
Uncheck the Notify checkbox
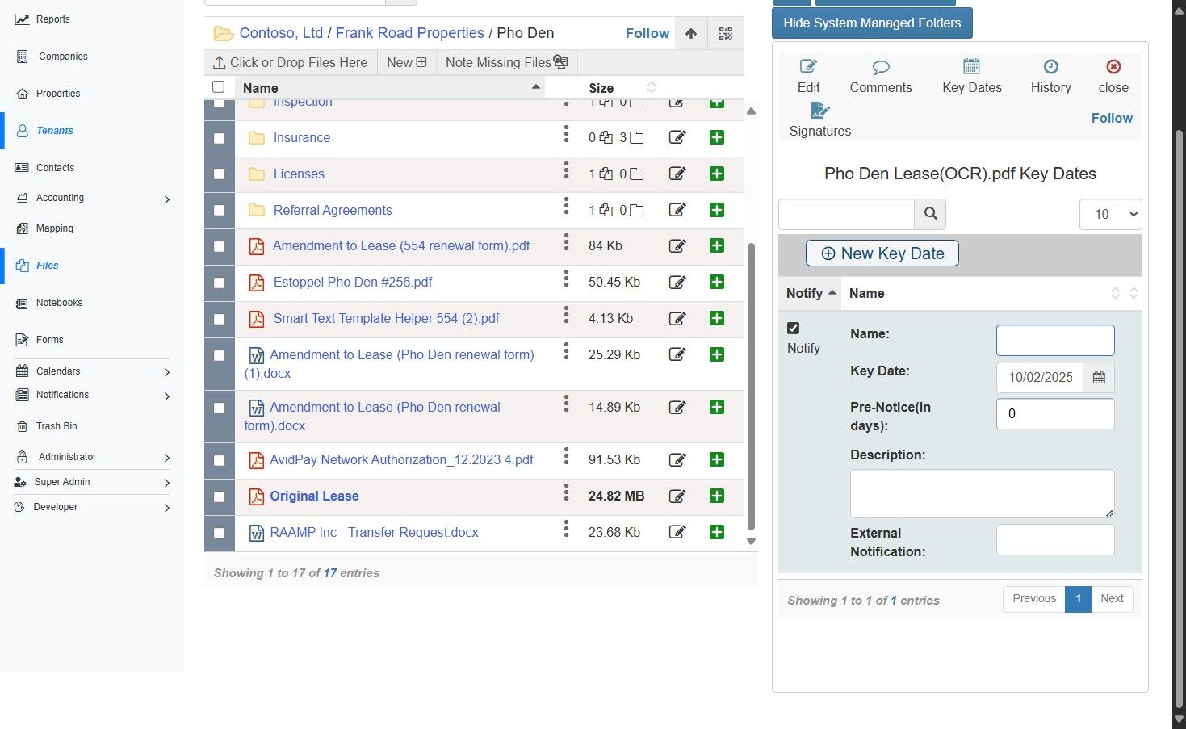point(793,328)
